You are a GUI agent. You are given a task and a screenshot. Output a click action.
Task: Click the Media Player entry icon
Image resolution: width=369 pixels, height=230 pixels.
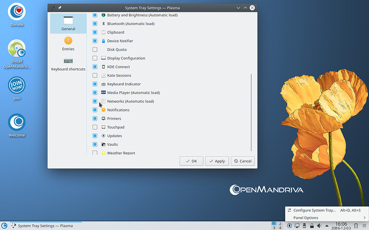pos(103,92)
